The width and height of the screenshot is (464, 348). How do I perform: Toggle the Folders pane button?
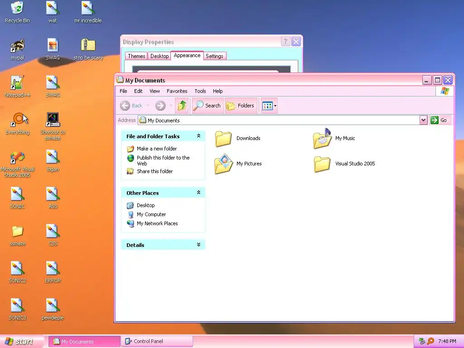[x=241, y=106]
